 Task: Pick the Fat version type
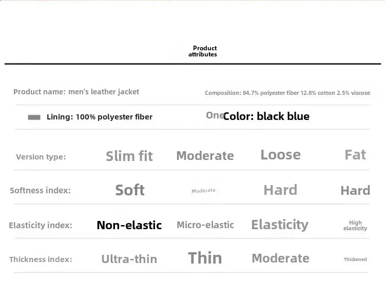[x=355, y=155]
